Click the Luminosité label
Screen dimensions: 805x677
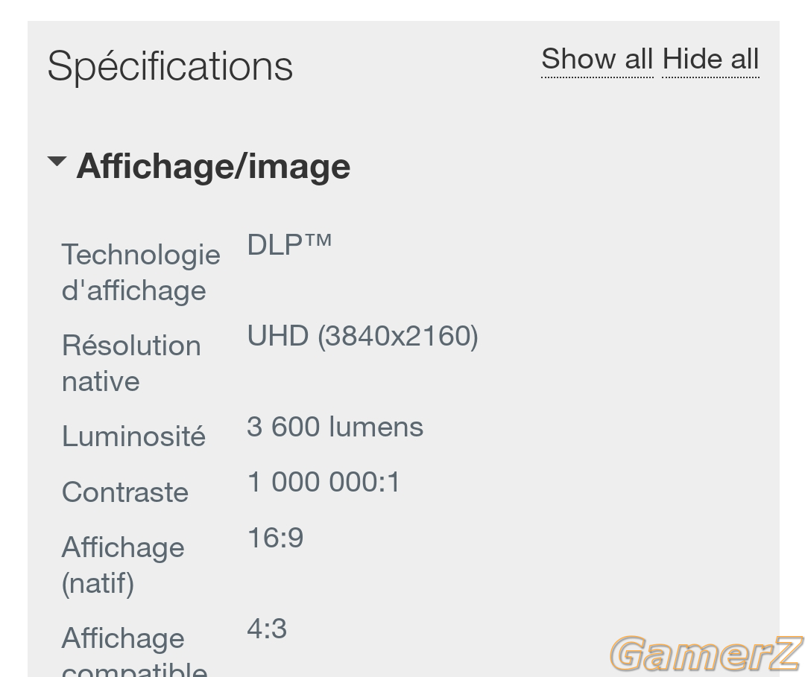click(x=133, y=436)
